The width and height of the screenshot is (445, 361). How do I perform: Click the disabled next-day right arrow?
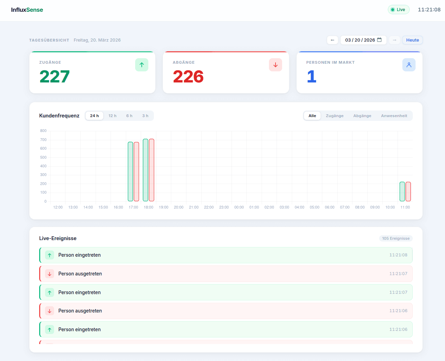click(x=394, y=40)
